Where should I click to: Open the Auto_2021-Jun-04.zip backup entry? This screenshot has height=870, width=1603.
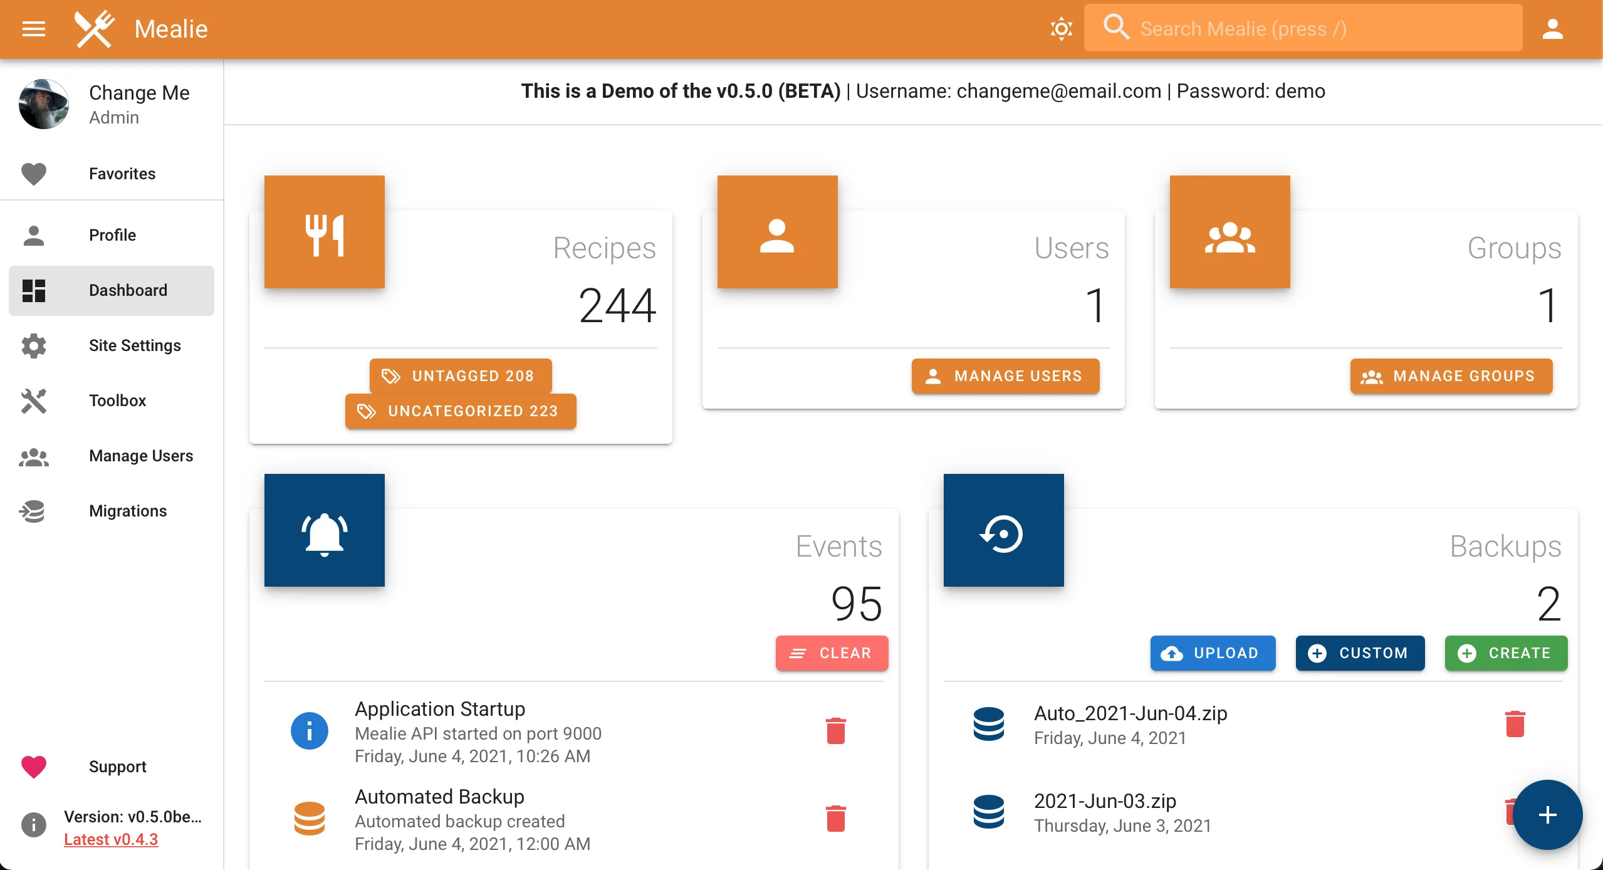tap(1253, 725)
